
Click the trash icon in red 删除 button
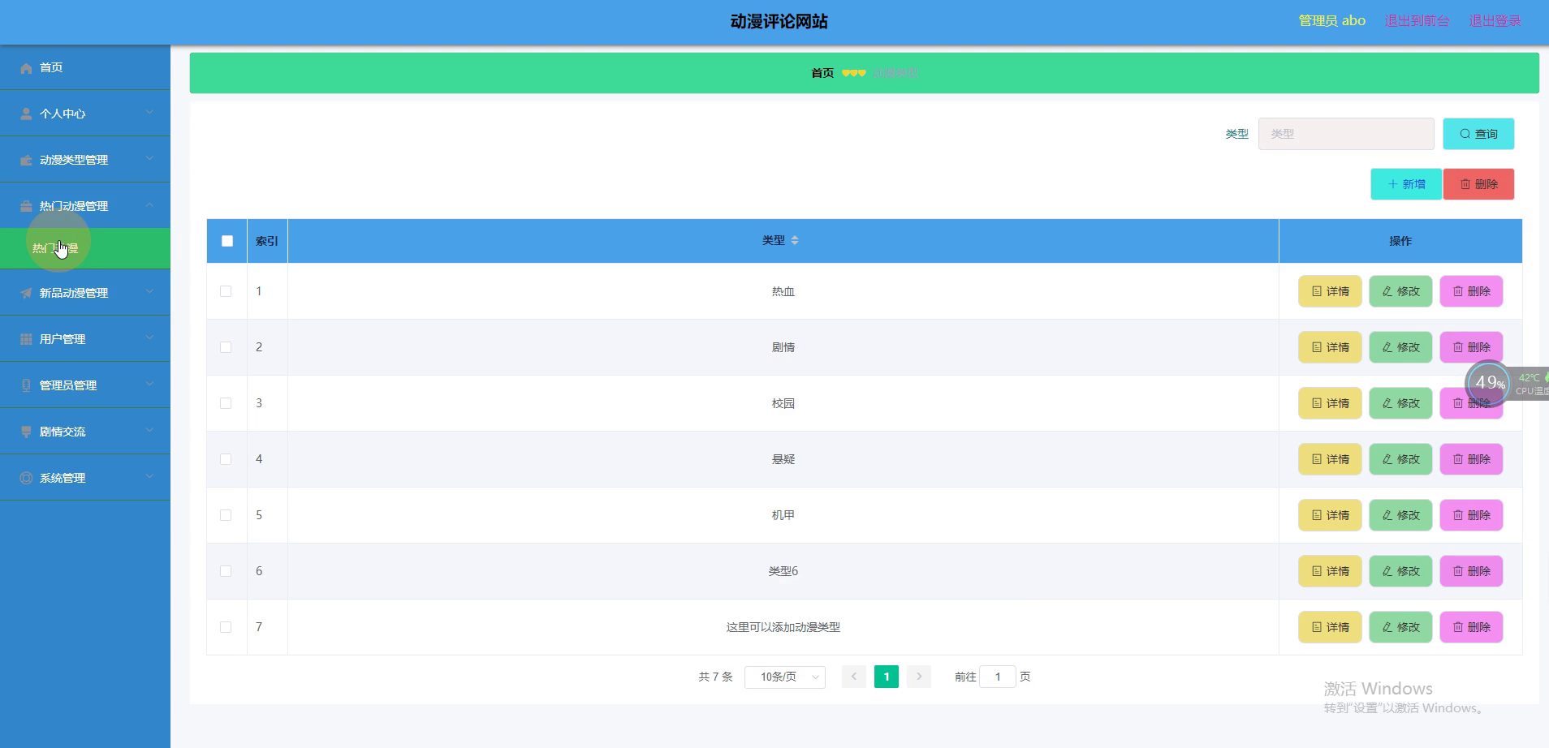pyautogui.click(x=1465, y=184)
